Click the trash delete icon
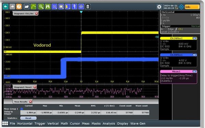Screen dimensions: 205x128 point(88,7)
